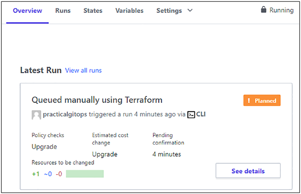Viewport: 301px width, 194px height.
Task: Click the practicalgitops user avatar
Action: click(x=36, y=115)
